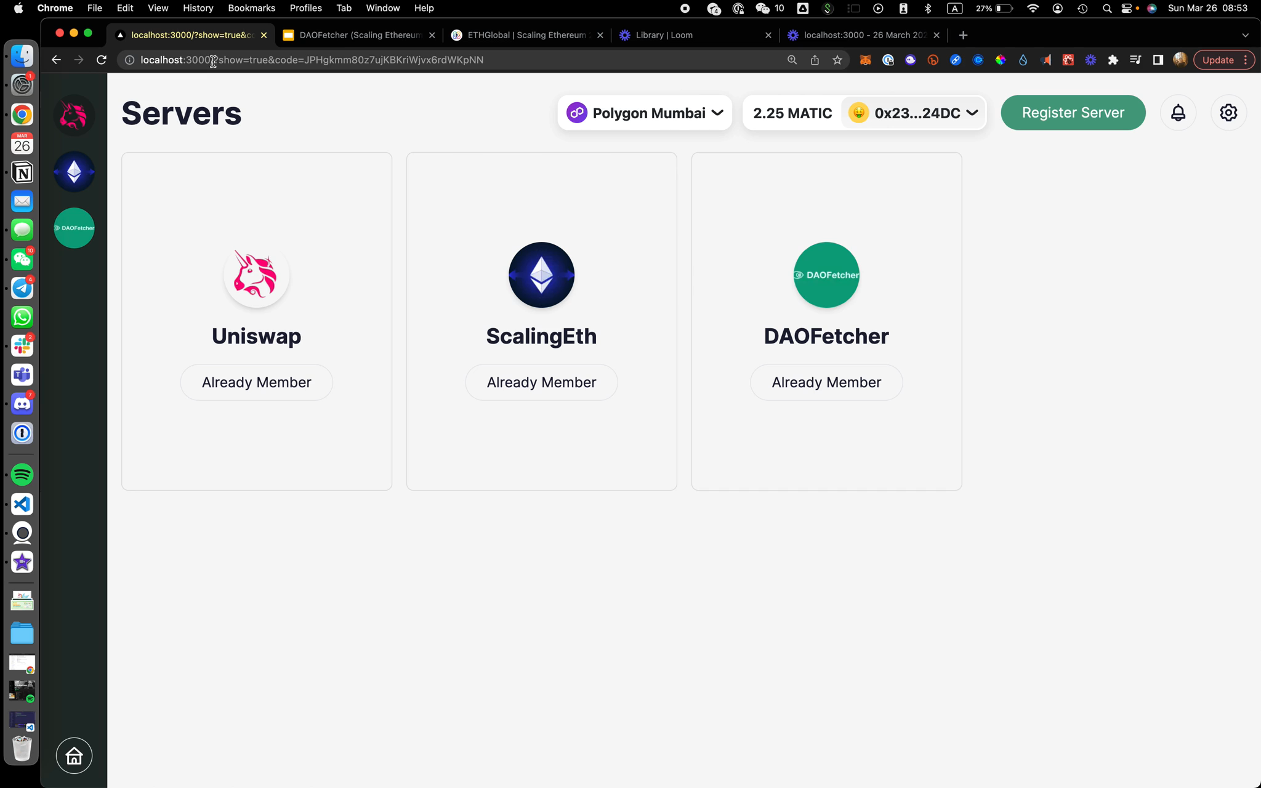The height and width of the screenshot is (788, 1261).
Task: Toggle Chrome side panel icon
Action: tap(1158, 60)
